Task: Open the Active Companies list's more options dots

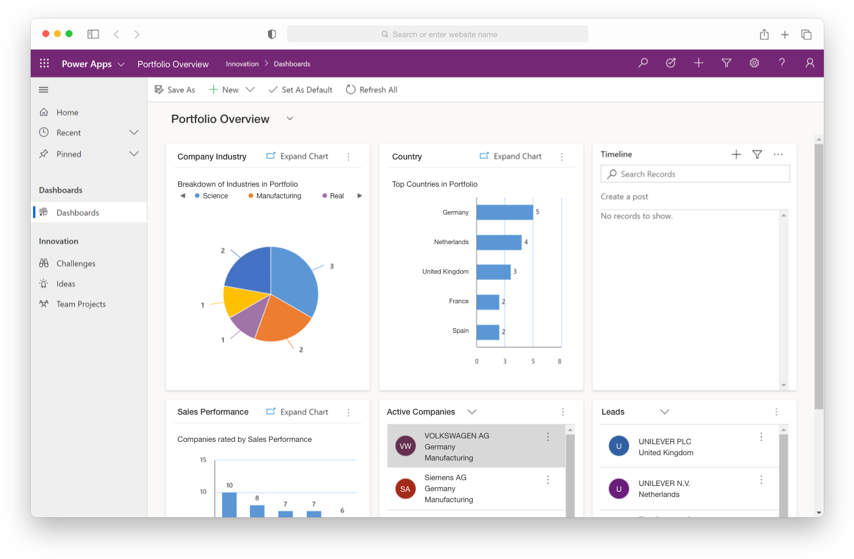Action: [x=563, y=412]
